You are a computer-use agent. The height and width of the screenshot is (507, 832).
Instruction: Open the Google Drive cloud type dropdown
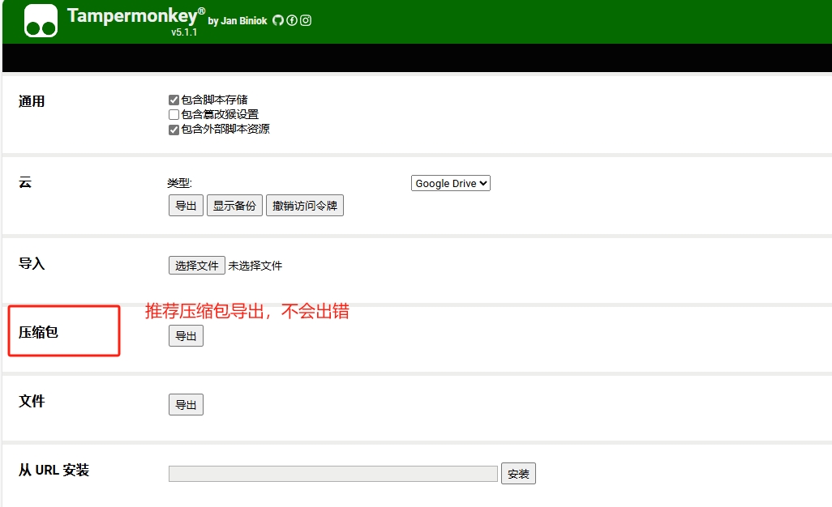pos(450,183)
